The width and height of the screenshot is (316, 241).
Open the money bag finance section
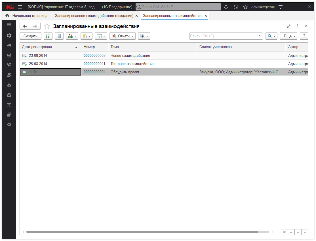9,85
